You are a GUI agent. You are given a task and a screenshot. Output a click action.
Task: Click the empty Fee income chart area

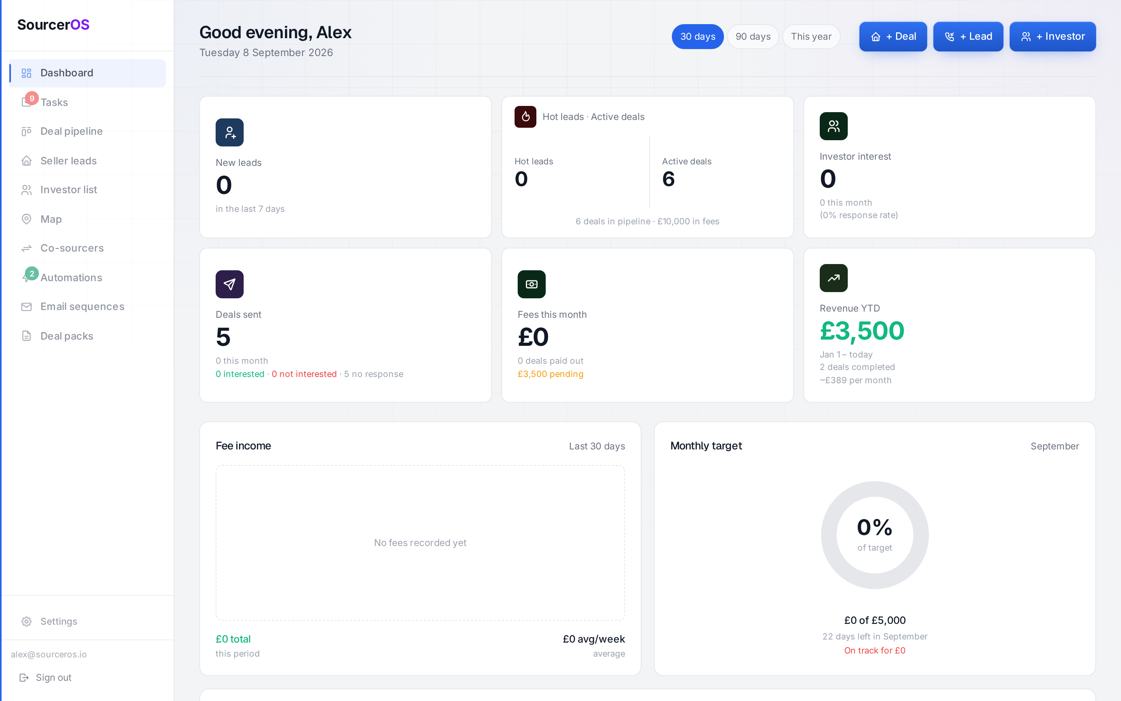coord(420,543)
